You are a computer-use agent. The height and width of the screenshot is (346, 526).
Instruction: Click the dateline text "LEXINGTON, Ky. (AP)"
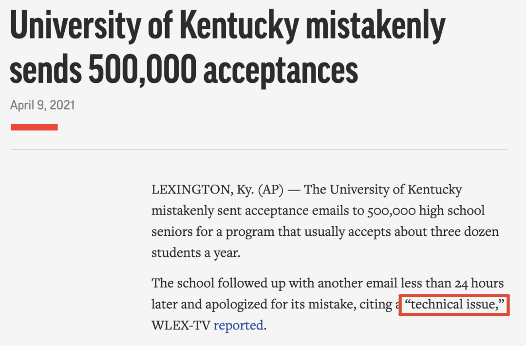[x=217, y=190]
